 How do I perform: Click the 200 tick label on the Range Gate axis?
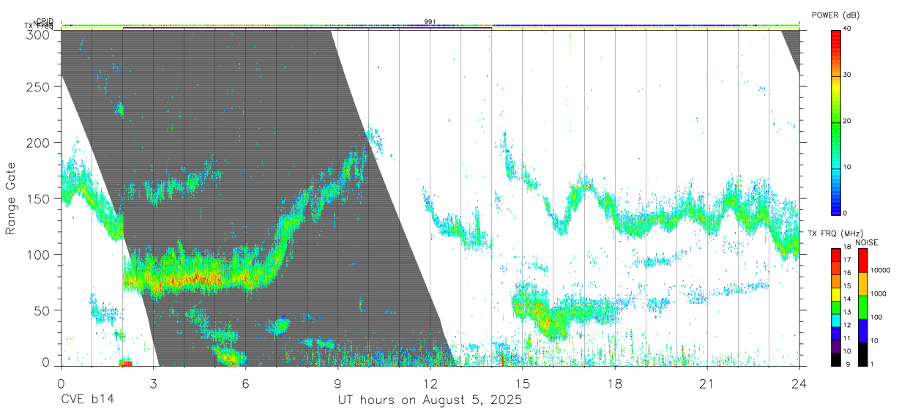point(38,143)
